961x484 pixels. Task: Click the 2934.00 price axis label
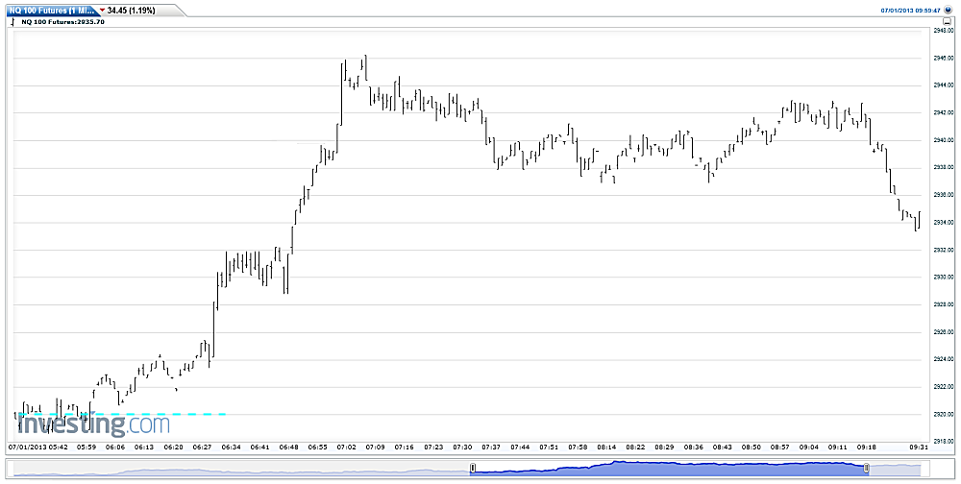(942, 223)
